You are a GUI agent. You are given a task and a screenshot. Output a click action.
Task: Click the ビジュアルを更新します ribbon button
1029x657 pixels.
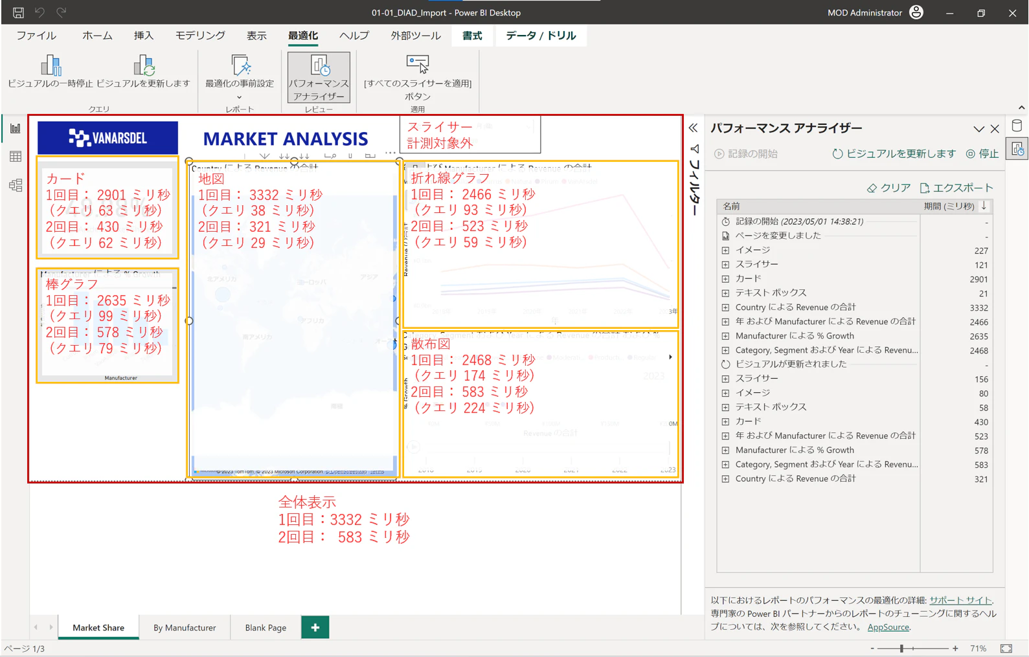click(144, 72)
